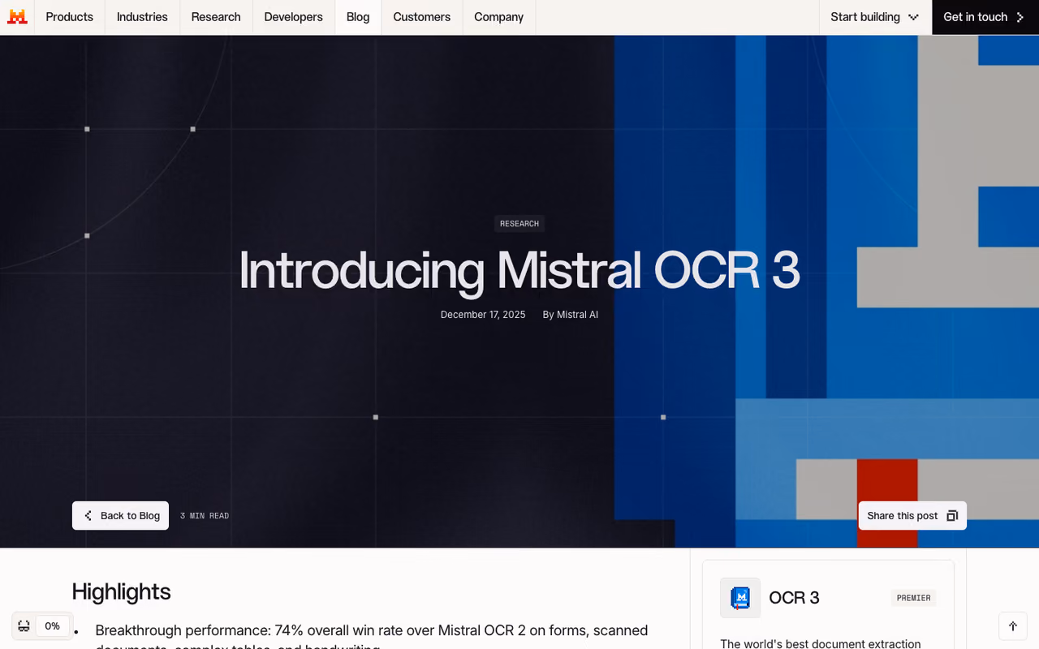Click the 3 MIN READ label
The width and height of the screenshot is (1039, 649).
(205, 516)
